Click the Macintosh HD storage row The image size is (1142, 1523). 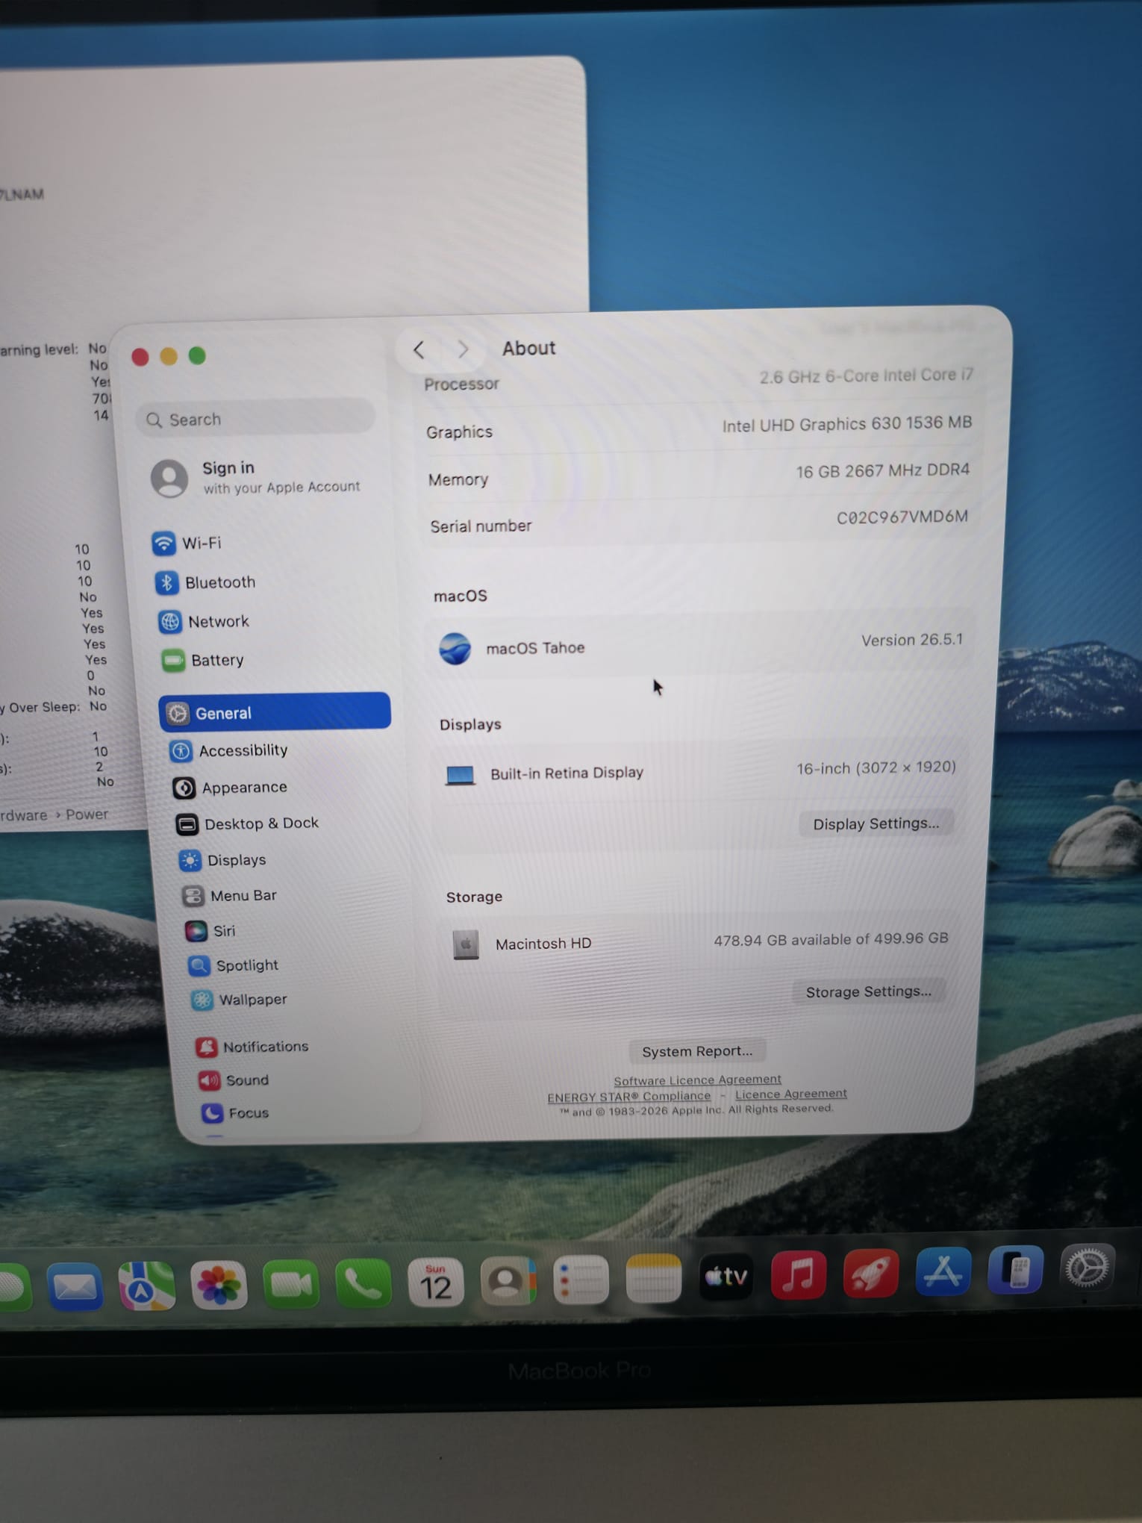coord(700,941)
